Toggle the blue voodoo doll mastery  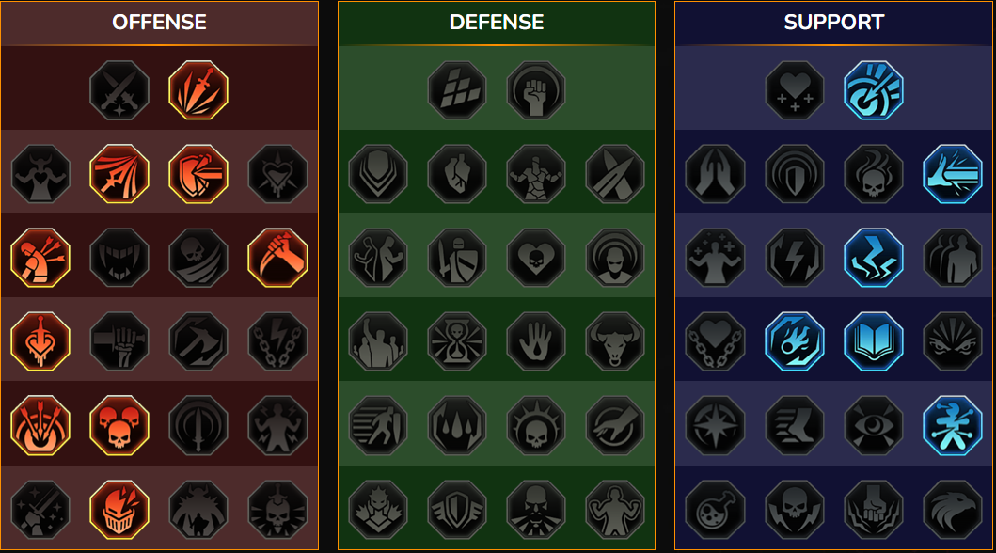tap(952, 425)
